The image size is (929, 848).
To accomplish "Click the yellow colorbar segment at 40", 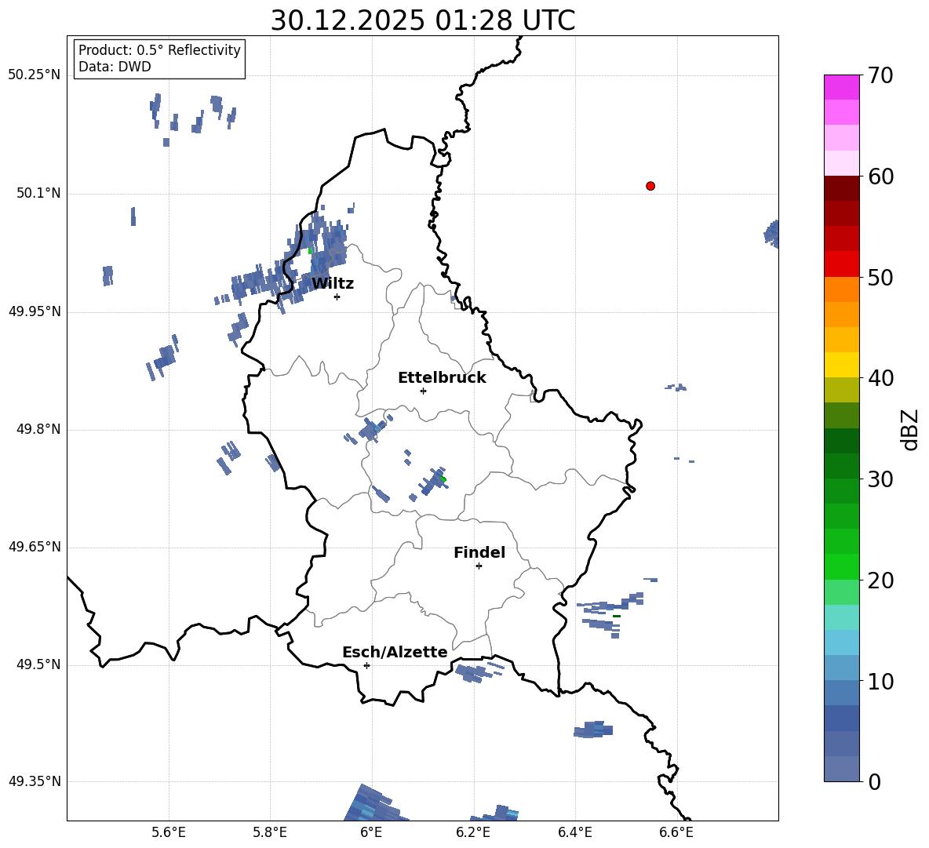I will click(x=841, y=365).
